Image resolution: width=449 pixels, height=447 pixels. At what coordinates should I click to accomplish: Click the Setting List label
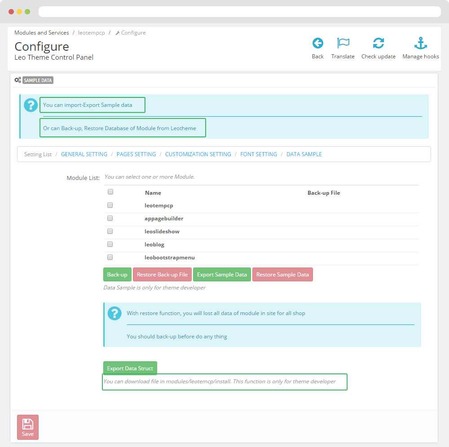(38, 154)
